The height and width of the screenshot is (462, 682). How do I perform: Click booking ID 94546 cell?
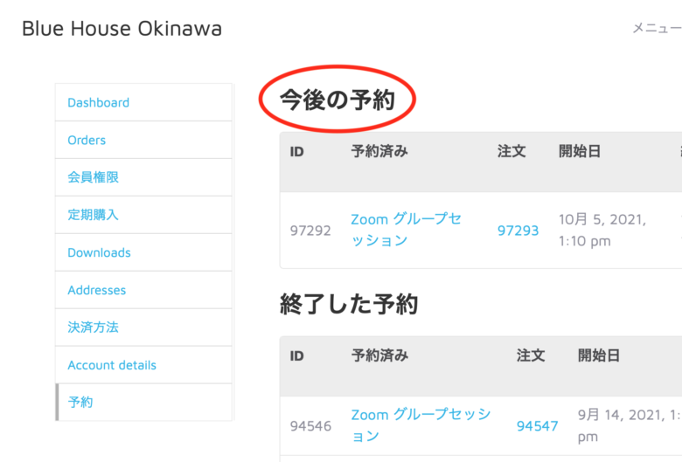click(310, 426)
